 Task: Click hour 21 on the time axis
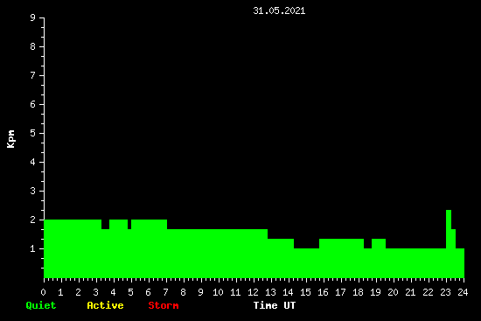click(410, 292)
